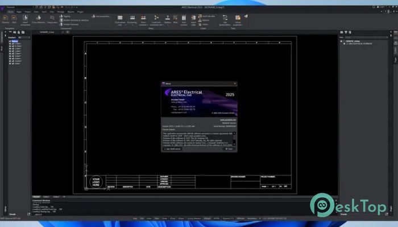
Task: Toggle ETrack in the status bar
Action: point(173,218)
